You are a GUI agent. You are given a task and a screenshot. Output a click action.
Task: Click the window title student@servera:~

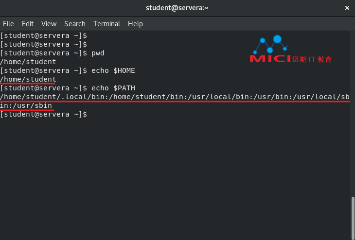177,8
